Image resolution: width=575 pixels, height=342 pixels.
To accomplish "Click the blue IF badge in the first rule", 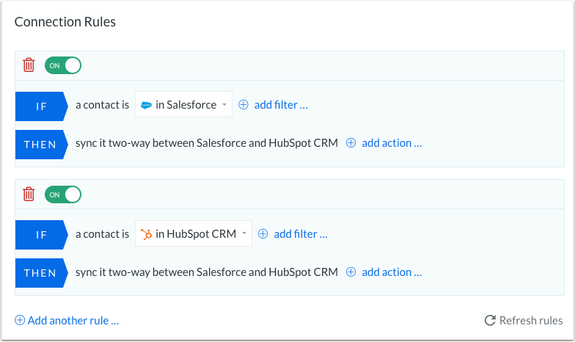I will click(40, 106).
